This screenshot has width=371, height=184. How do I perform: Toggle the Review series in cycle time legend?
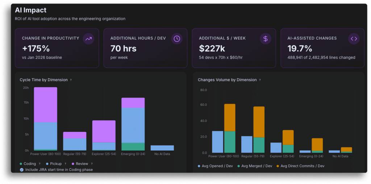[80, 164]
